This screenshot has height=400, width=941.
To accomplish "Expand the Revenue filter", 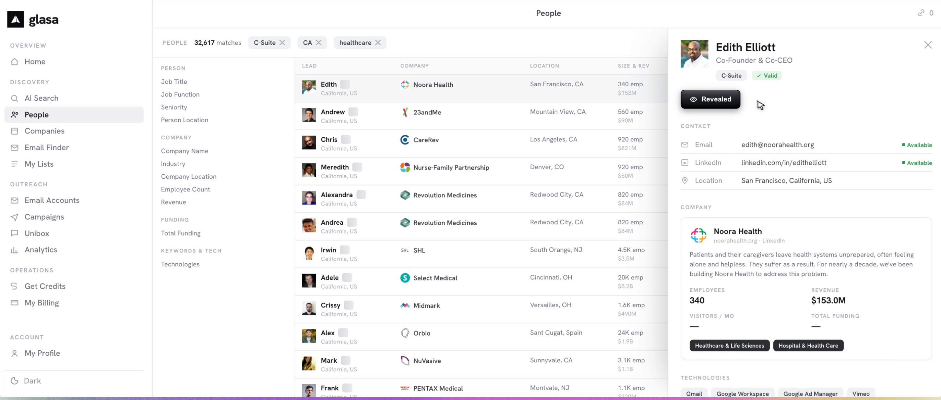I will pyautogui.click(x=173, y=202).
